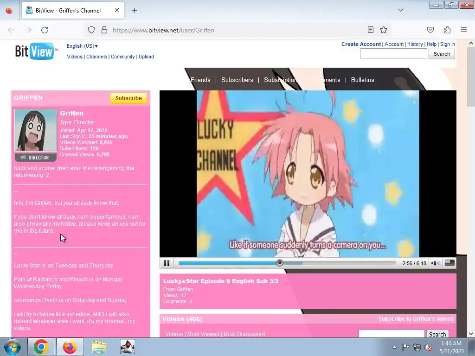Image resolution: width=475 pixels, height=356 pixels.
Task: Close the BitView - Griffen's Channel tab
Action: [117, 10]
